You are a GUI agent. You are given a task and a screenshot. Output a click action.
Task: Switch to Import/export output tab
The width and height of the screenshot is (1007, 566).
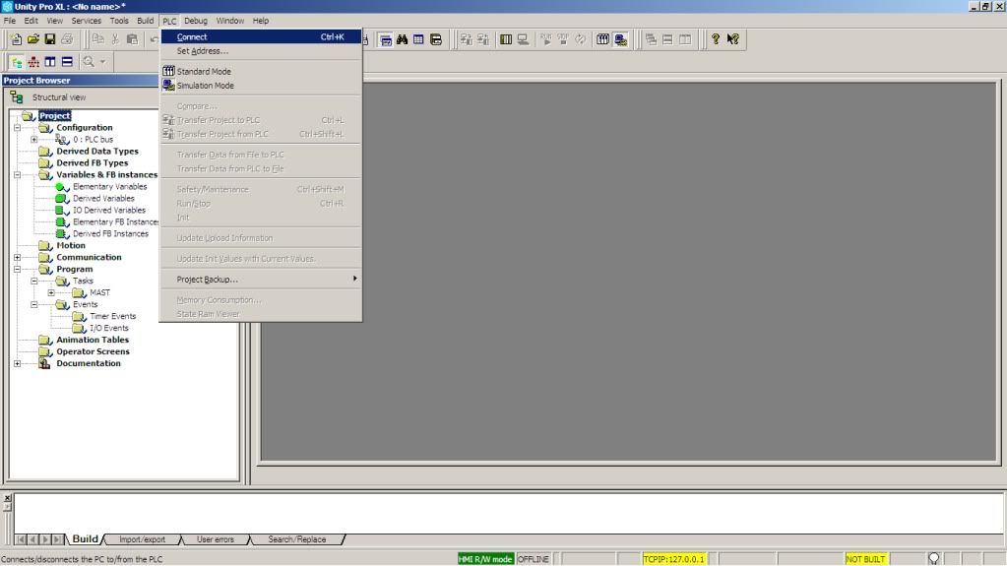click(142, 539)
